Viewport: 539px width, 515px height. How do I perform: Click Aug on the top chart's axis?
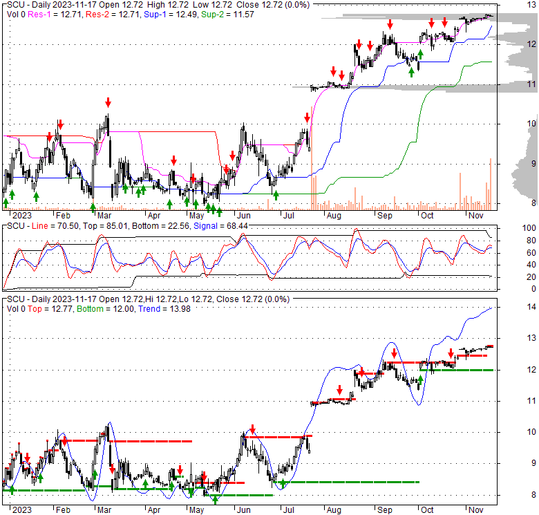(334, 216)
